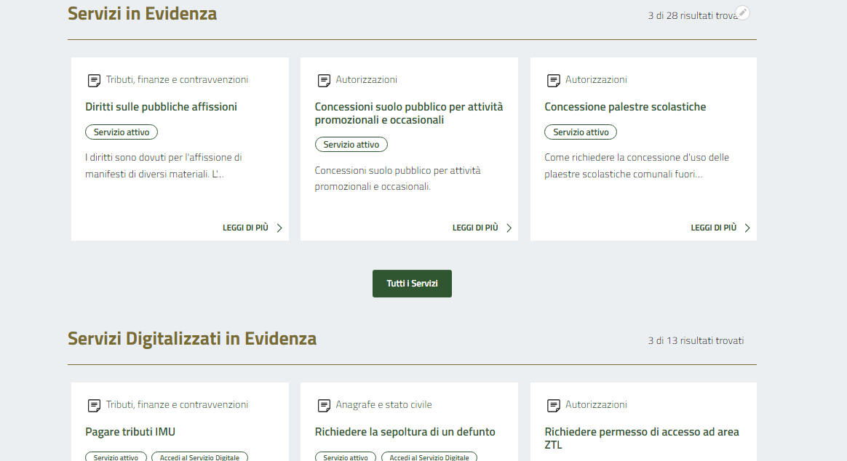Screen dimensions: 847x461
Task: Click document icon in Diritti sulle pubbliche affissioni card
Action: tap(94, 80)
